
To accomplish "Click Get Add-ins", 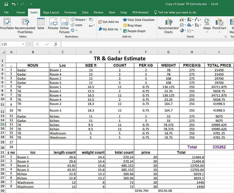I will point(108,22).
